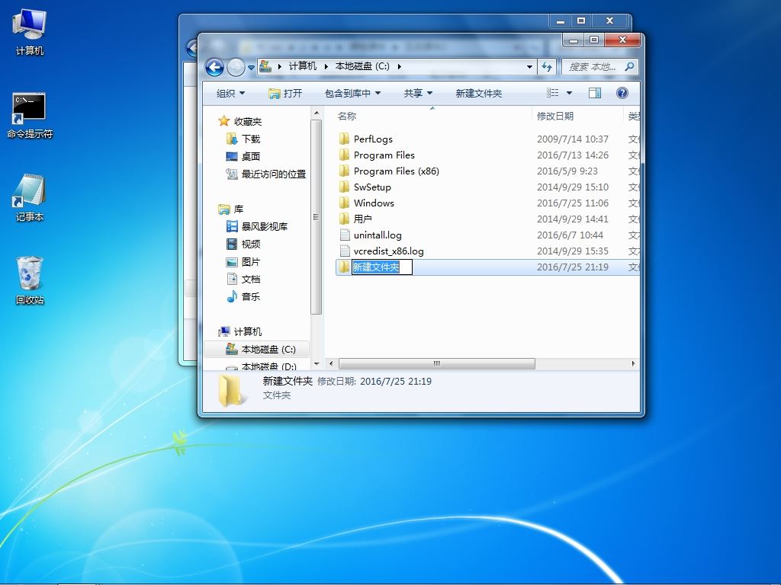Click 本地磁盘 (C:) breadcrumb segment
Screen dimensions: 781x585
[x=362, y=66]
